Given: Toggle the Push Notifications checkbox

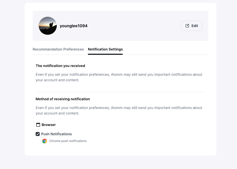Looking at the screenshot, I should (38, 134).
